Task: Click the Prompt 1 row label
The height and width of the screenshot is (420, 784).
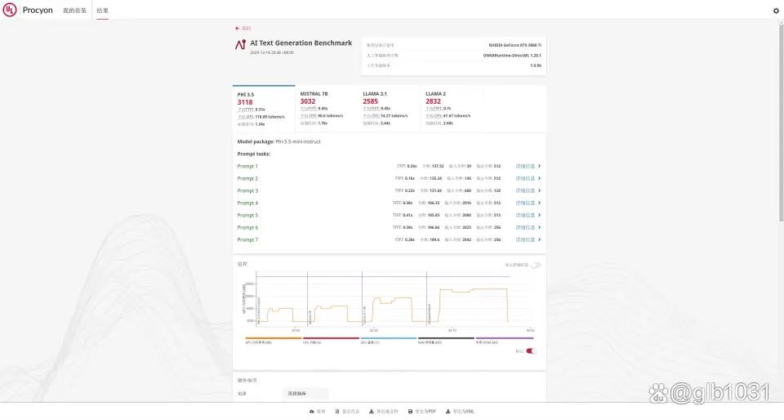Action: coord(247,166)
